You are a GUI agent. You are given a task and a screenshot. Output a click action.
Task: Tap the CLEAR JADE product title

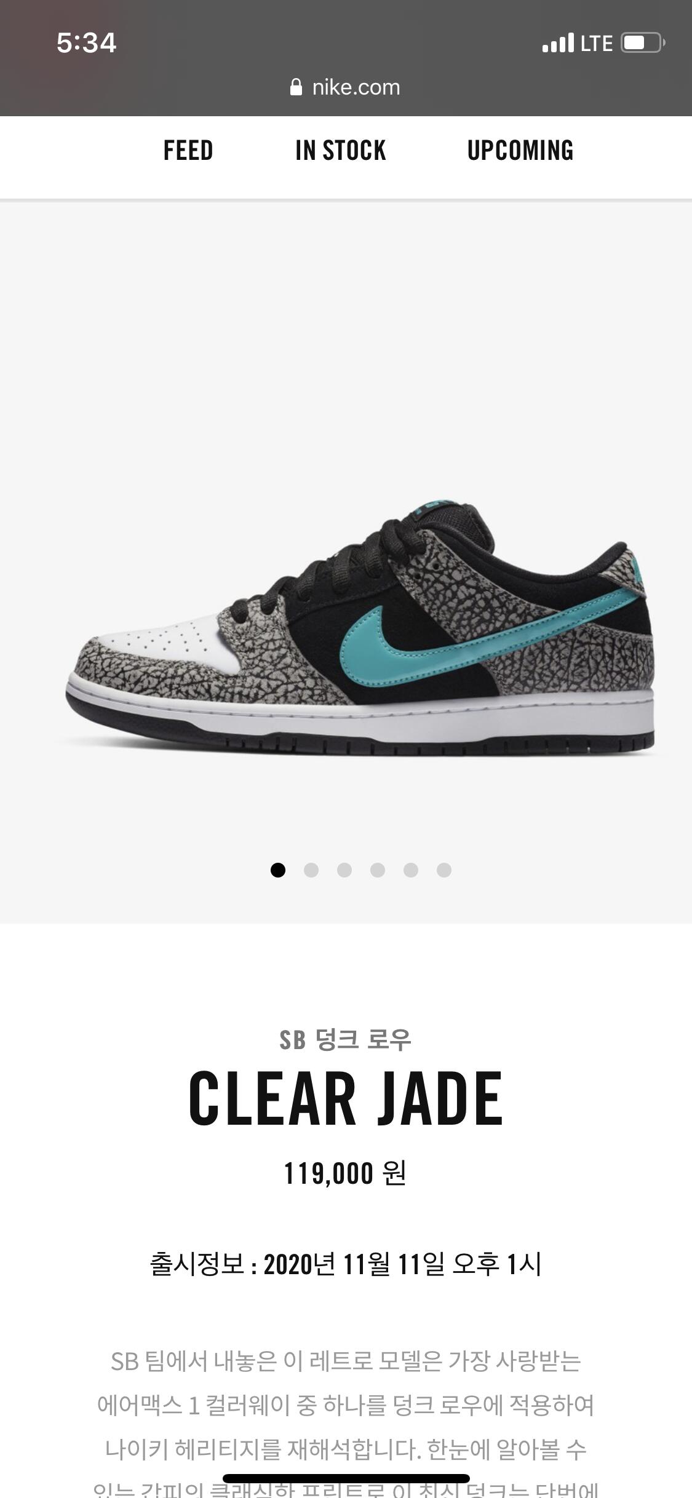[346, 1099]
